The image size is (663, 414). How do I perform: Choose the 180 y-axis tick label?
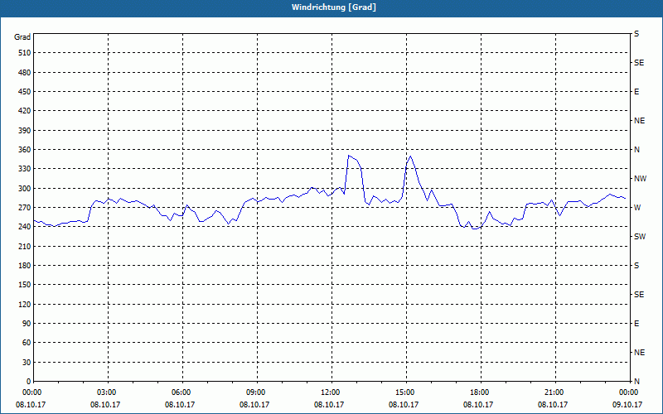click(x=25, y=266)
